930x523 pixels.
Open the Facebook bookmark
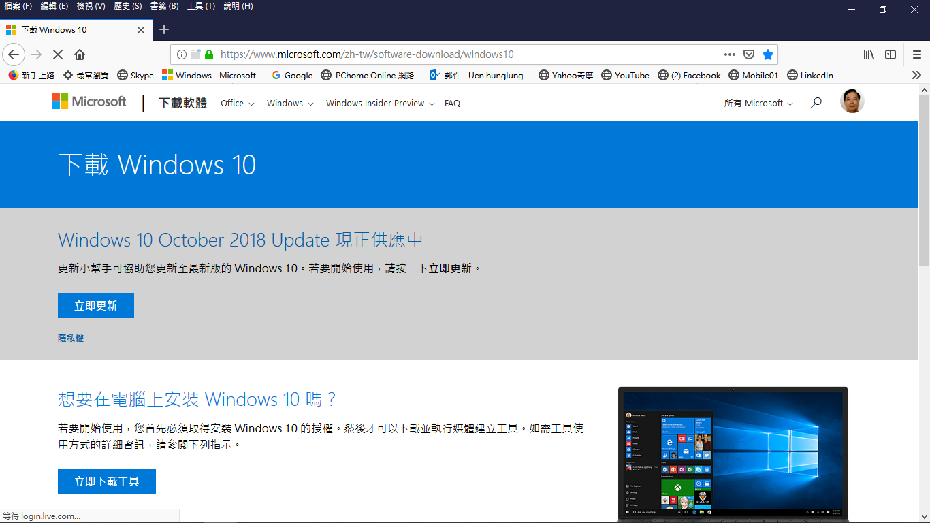pyautogui.click(x=689, y=75)
